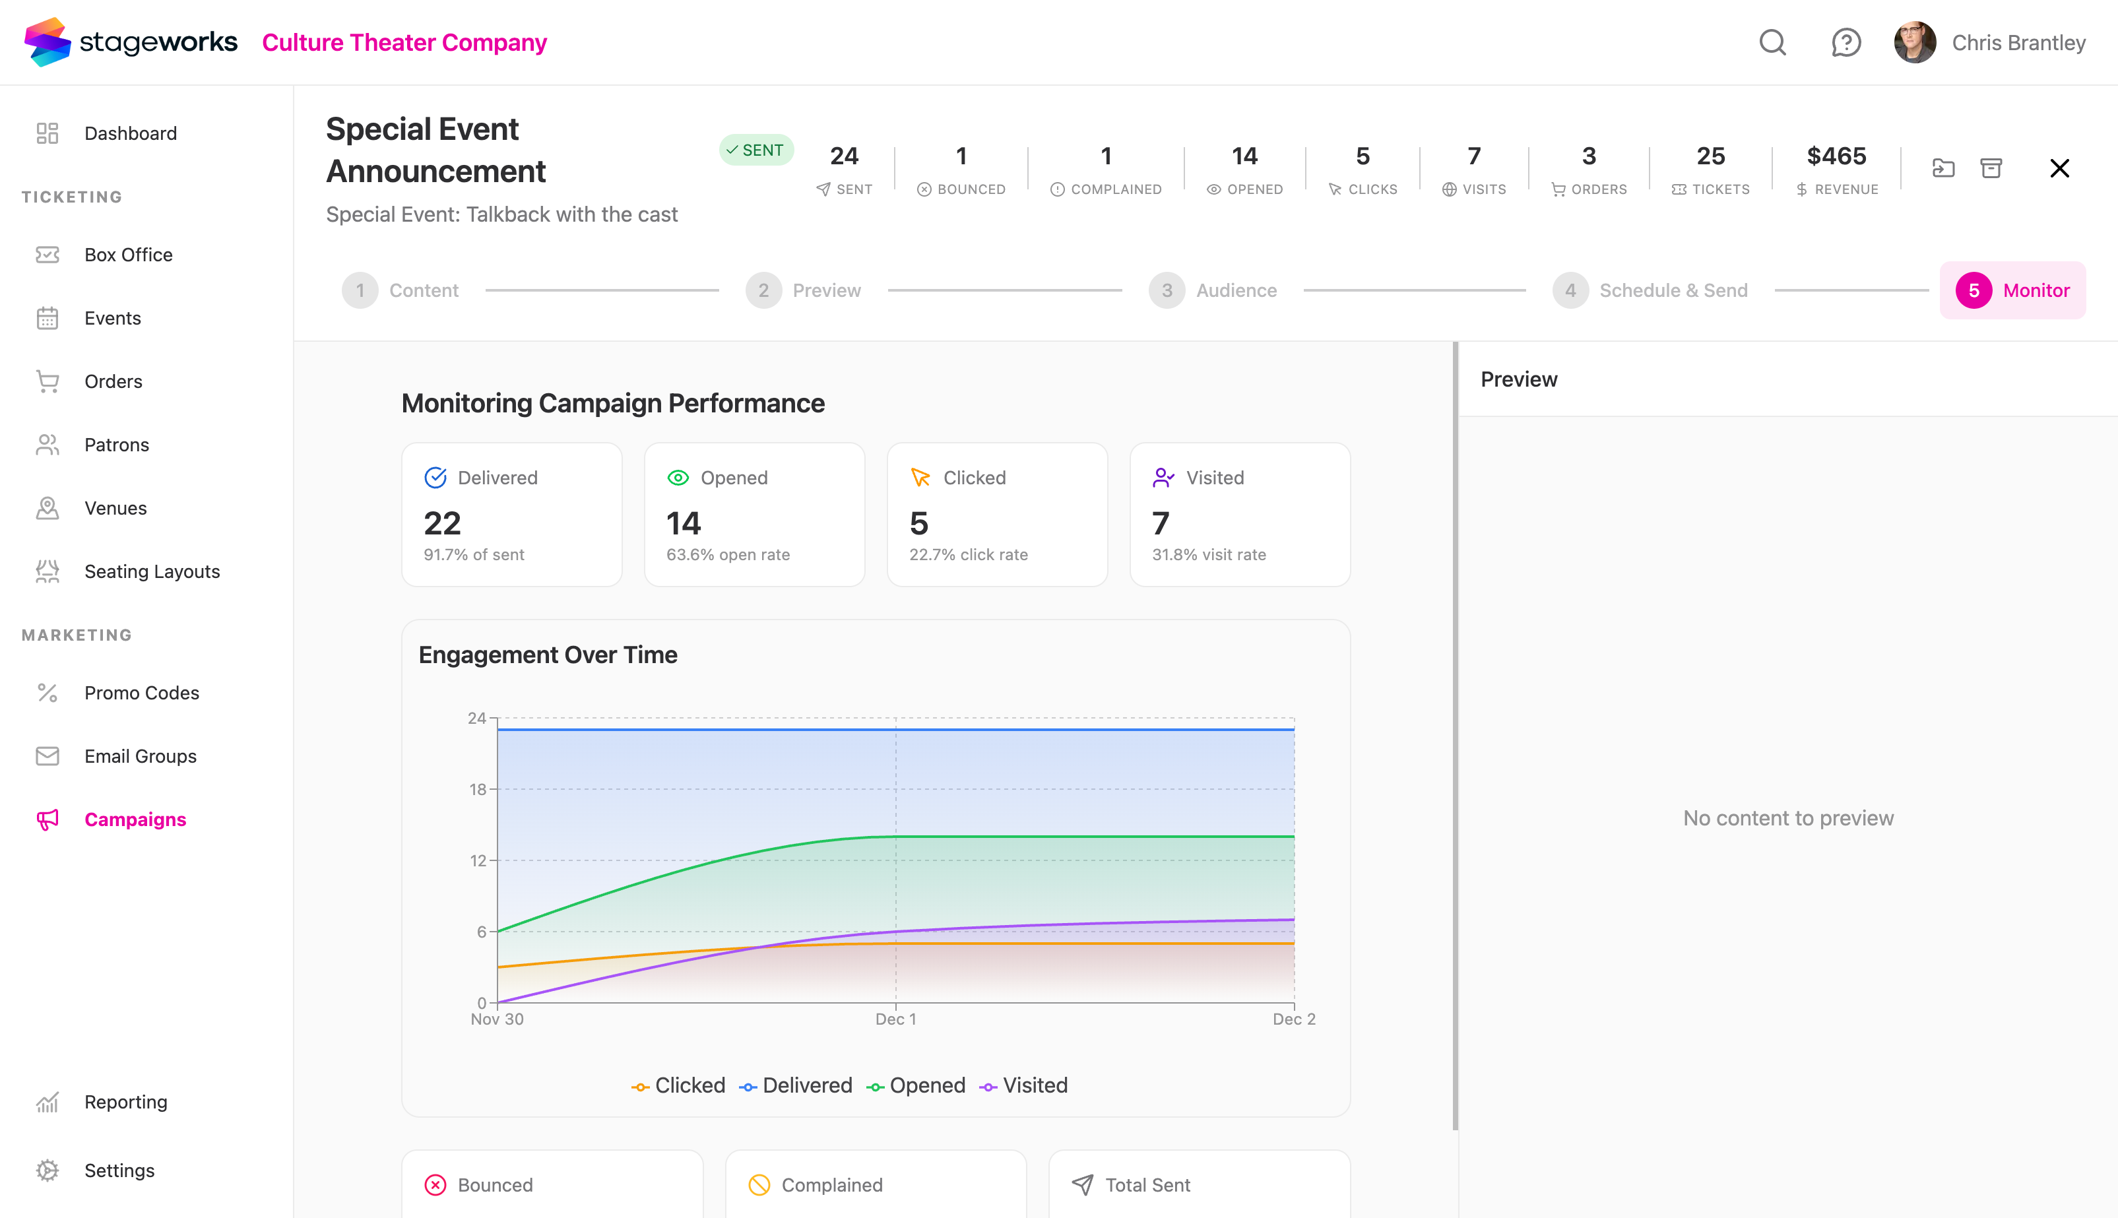Open the Promo Codes page

coord(141,693)
